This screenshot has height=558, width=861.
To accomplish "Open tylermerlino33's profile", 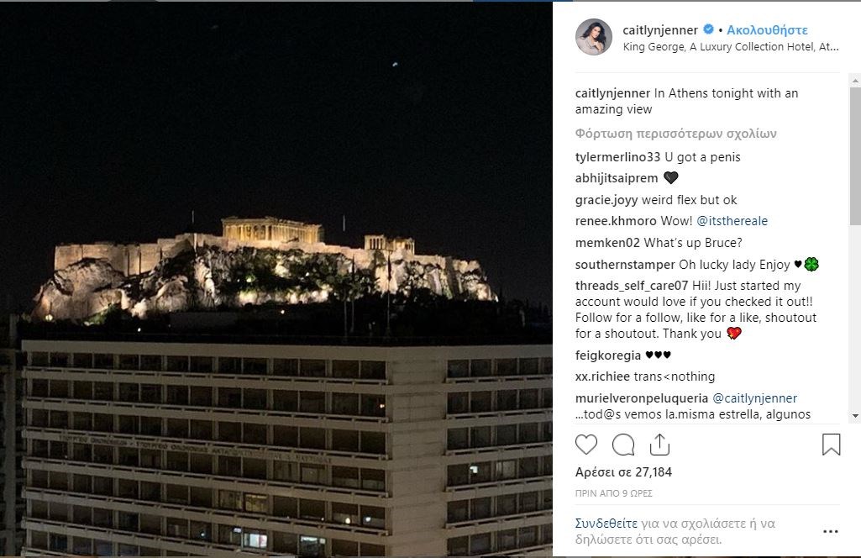I will [617, 157].
